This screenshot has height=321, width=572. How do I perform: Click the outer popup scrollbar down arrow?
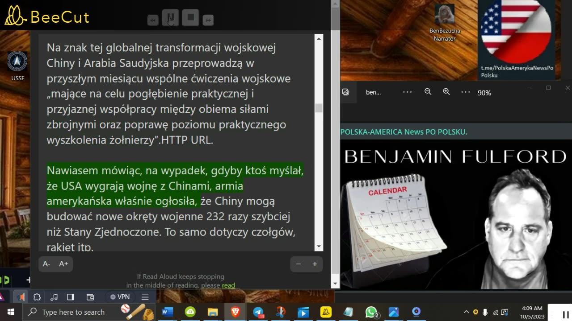tap(335, 284)
